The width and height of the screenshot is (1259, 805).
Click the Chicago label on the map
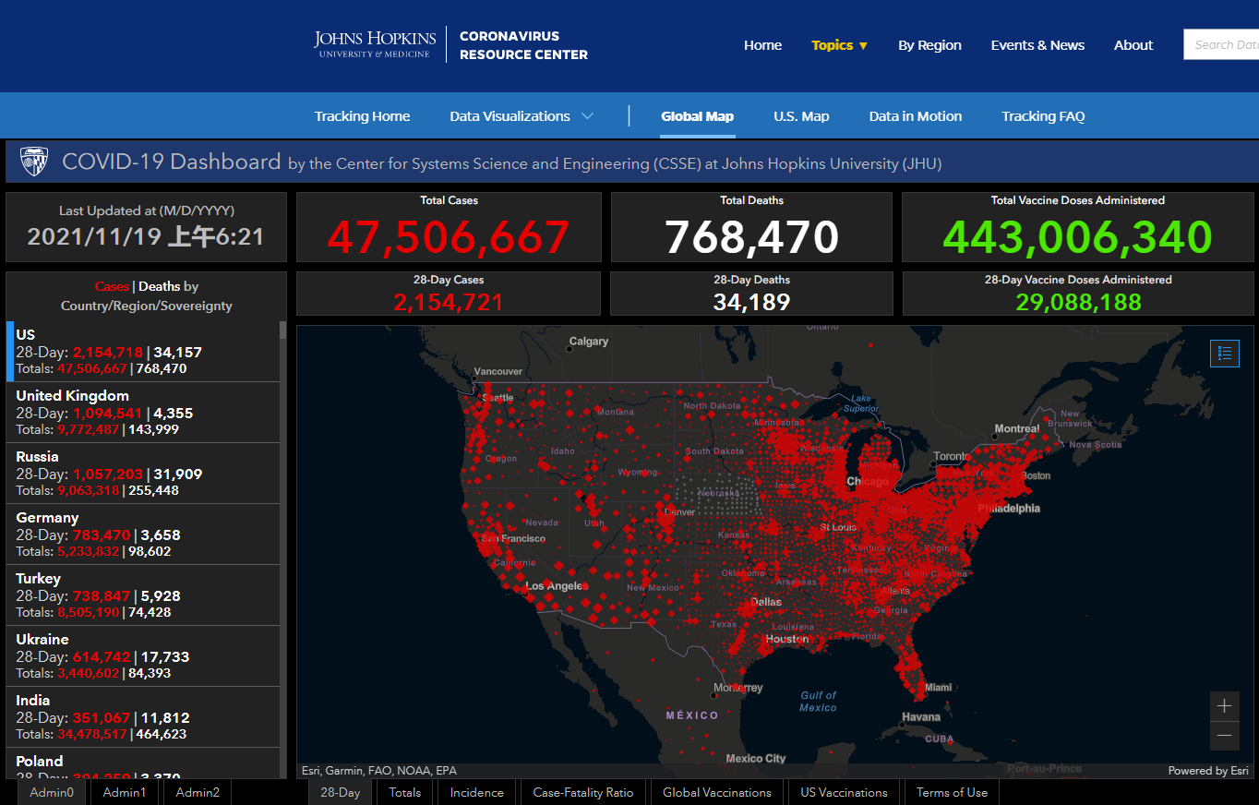(x=868, y=482)
